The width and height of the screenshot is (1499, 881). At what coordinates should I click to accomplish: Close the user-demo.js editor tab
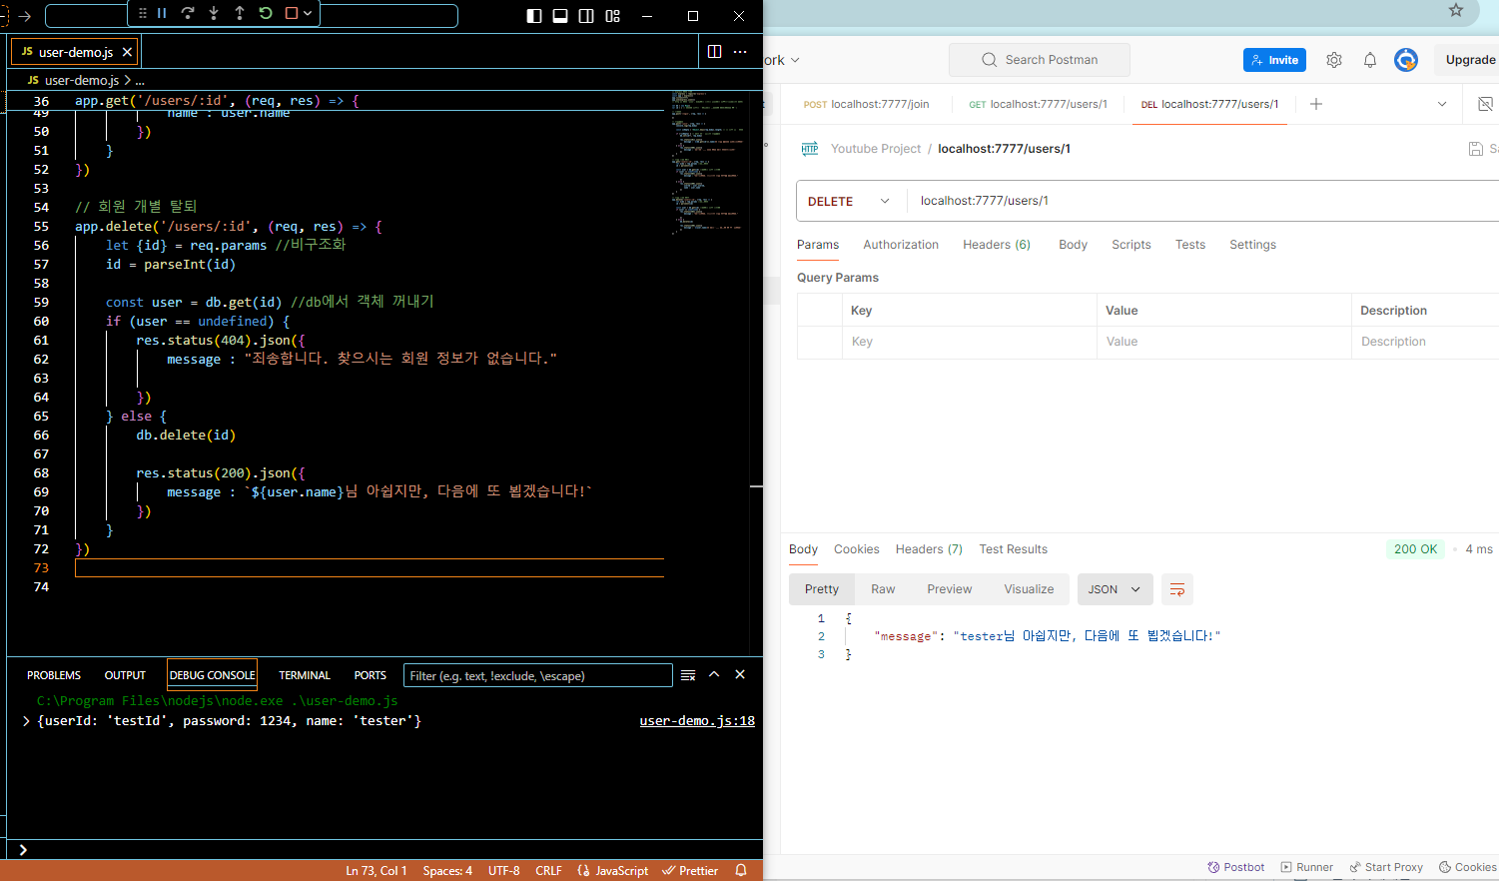tap(127, 52)
